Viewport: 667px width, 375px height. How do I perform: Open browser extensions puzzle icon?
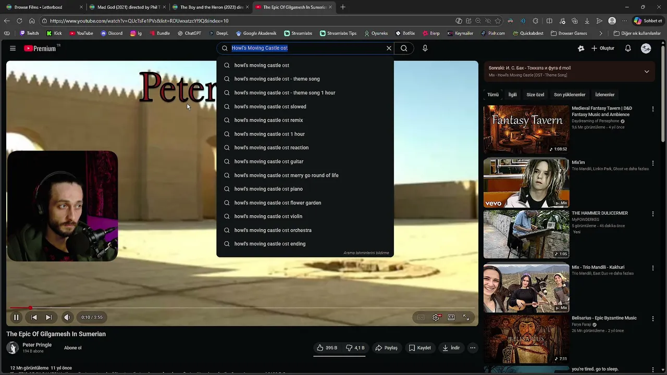(536, 21)
